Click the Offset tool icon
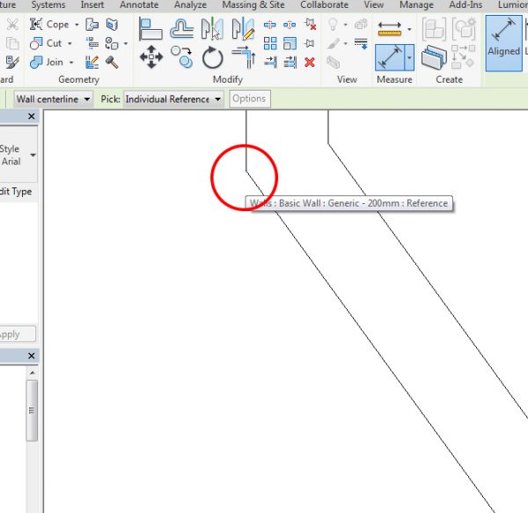 coord(182,32)
